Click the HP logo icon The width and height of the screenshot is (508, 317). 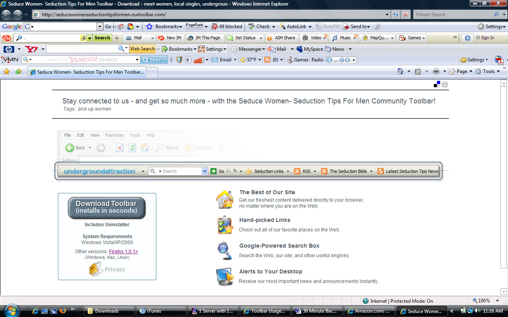click(8, 49)
